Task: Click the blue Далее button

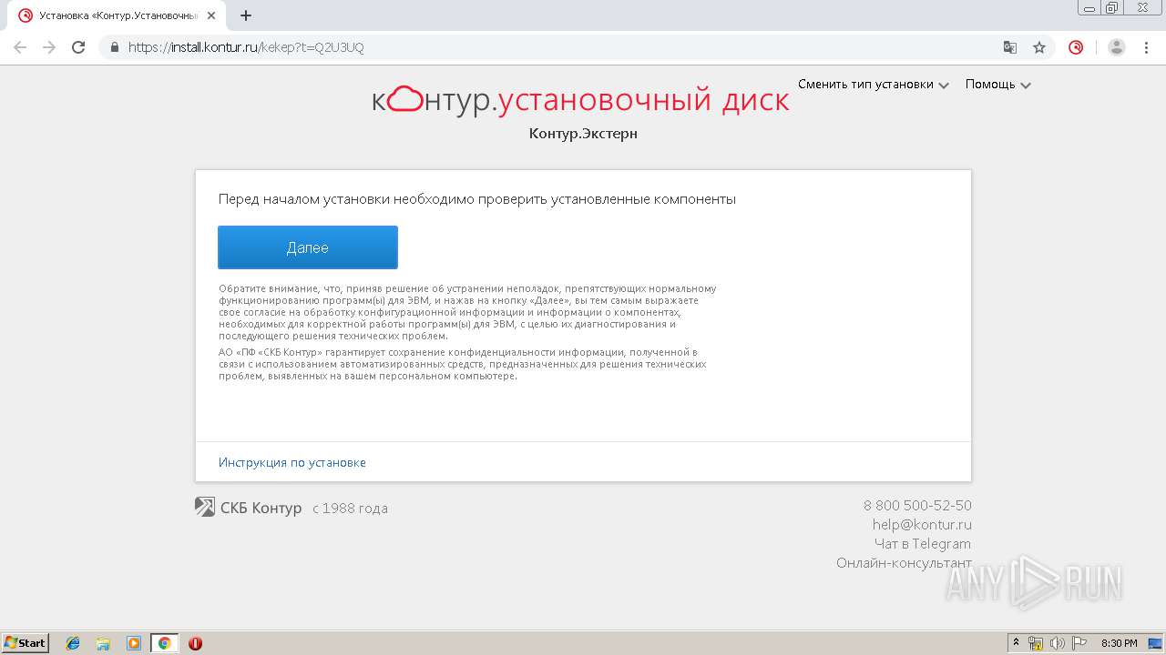Action: [308, 247]
